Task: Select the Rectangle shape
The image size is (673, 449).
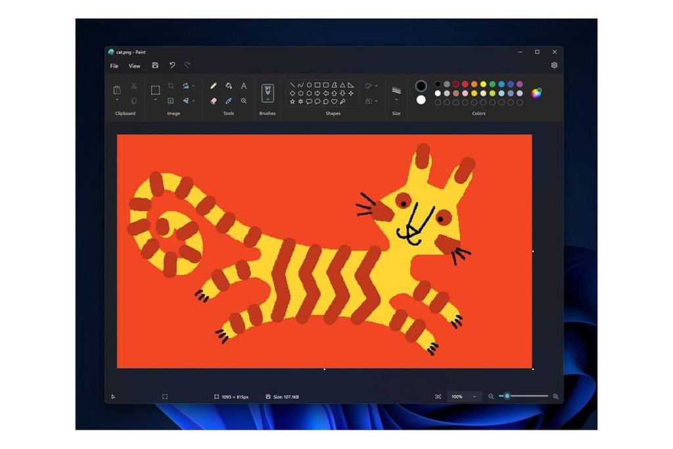Action: pyautogui.click(x=317, y=85)
